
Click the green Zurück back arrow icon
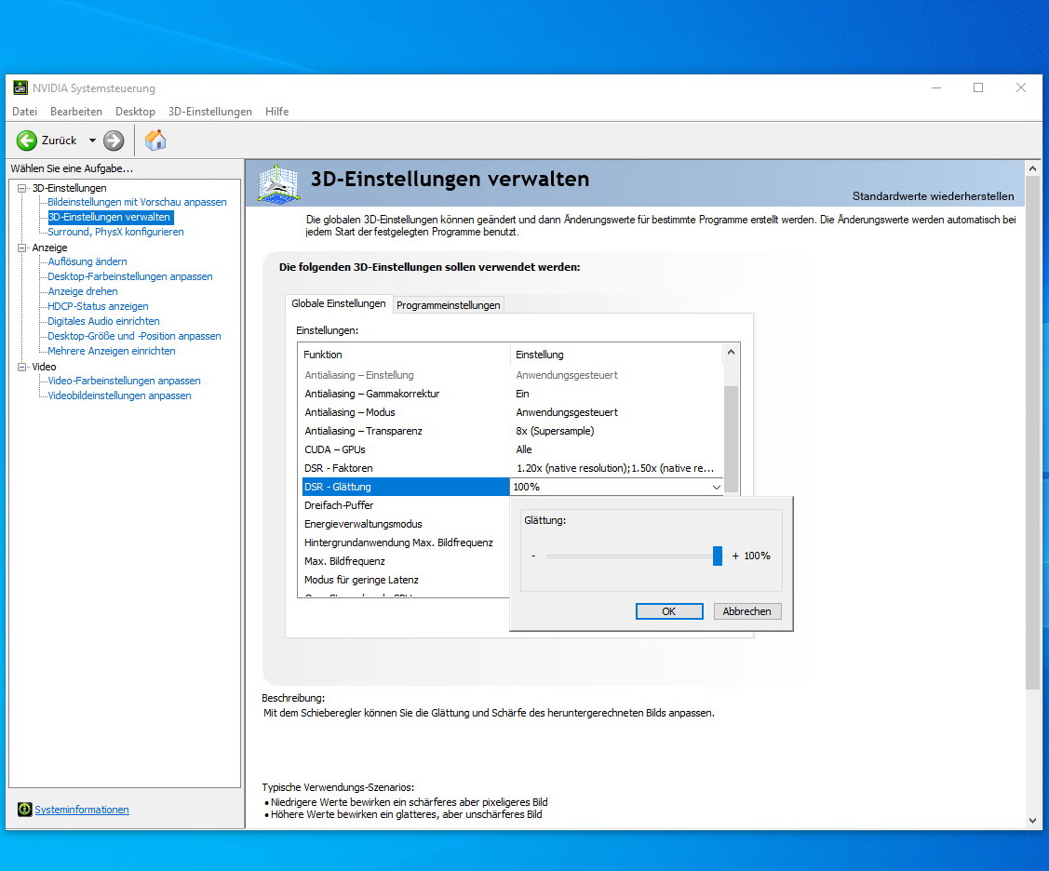27,141
